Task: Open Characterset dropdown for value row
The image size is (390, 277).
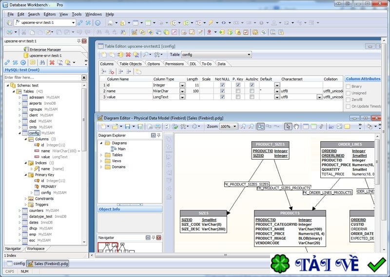Action: click(x=320, y=97)
